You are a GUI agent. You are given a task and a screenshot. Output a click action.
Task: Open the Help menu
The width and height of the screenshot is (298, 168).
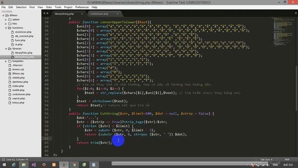(x=95, y=7)
